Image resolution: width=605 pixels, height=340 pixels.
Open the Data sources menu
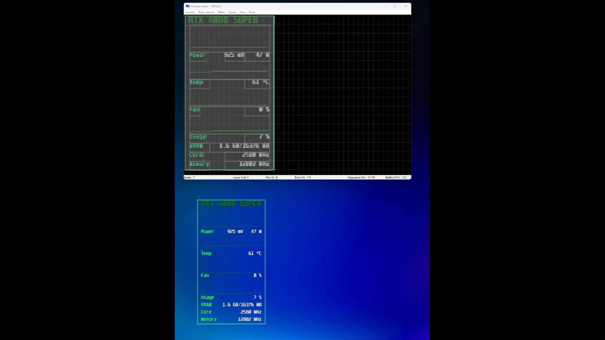click(206, 12)
